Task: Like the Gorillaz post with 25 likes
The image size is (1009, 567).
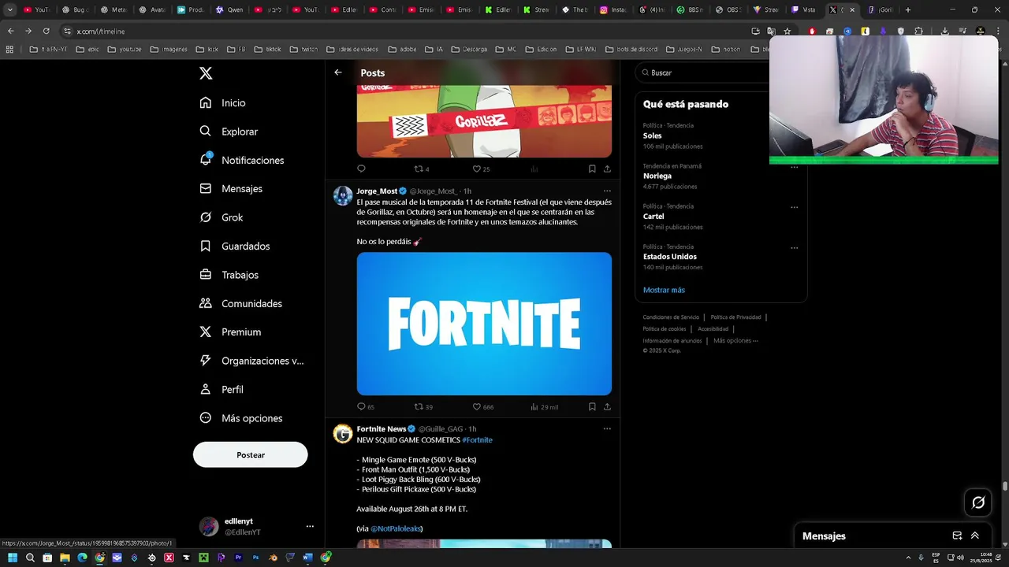Action: 481,169
